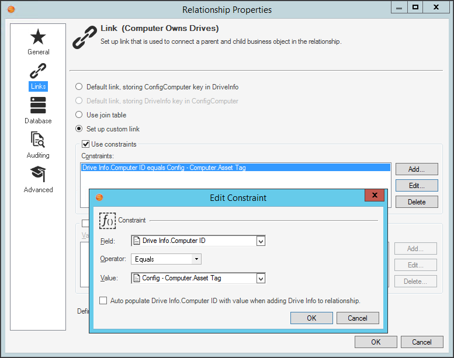Click OK in Relationship Properties window
This screenshot has height=358, width=454.
376,342
